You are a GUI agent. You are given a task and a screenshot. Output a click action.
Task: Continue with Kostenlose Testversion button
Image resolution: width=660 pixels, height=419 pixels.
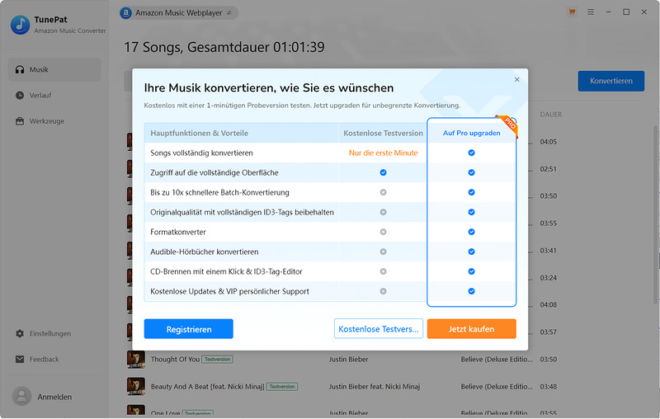[379, 329]
